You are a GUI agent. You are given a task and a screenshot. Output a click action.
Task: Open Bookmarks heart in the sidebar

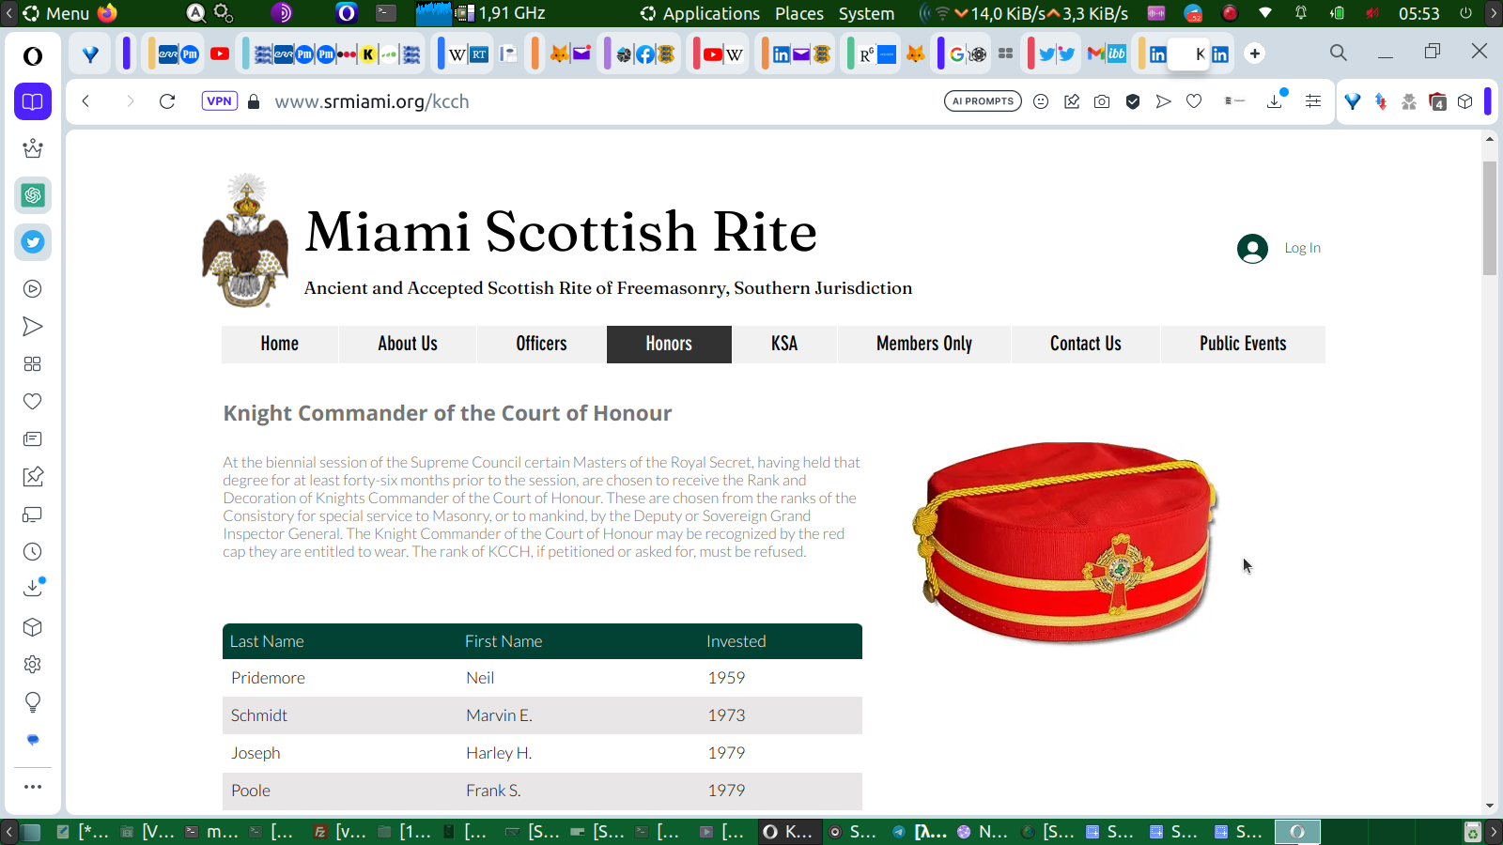tap(33, 402)
